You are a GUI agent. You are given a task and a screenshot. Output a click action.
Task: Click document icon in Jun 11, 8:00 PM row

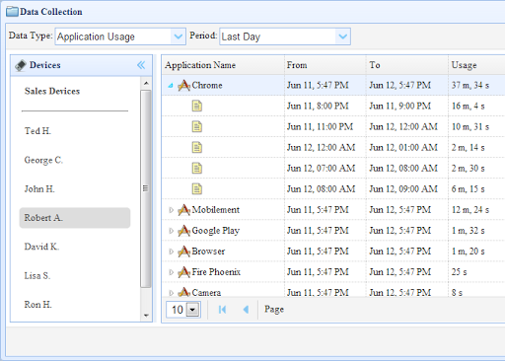coord(197,106)
